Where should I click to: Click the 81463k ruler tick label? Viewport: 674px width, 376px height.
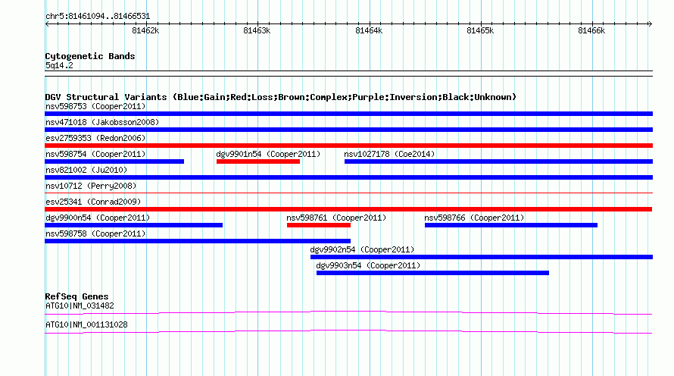[257, 30]
